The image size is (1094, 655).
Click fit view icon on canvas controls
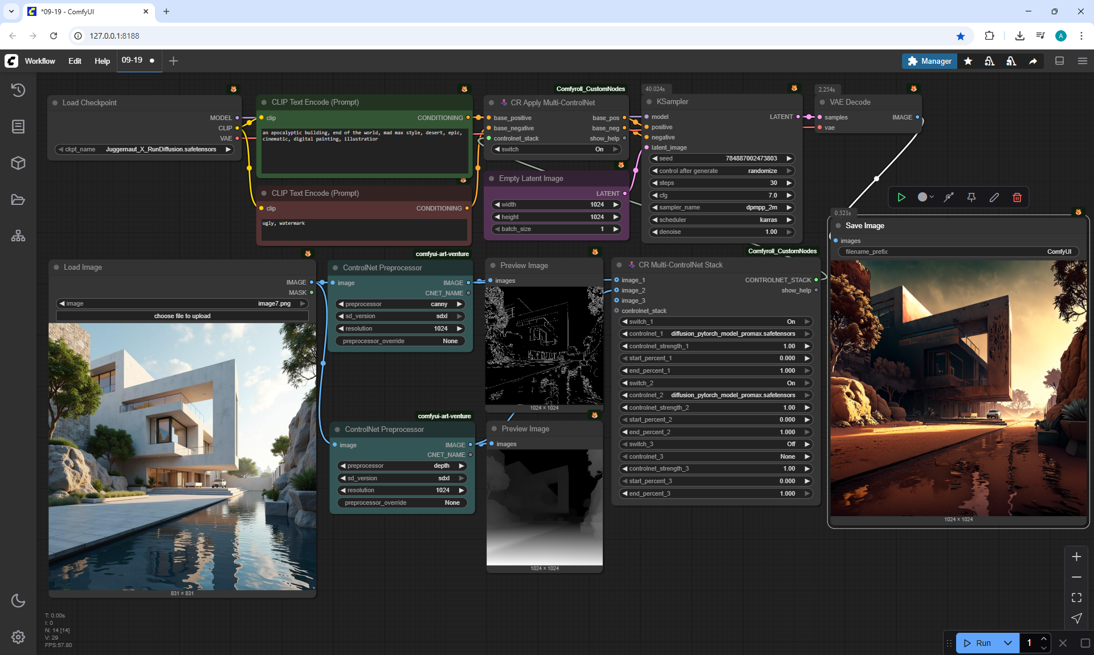[1076, 598]
